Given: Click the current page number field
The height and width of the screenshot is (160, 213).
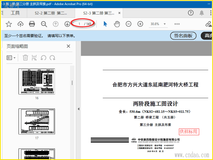Looking at the screenshot, I should click(79, 24).
